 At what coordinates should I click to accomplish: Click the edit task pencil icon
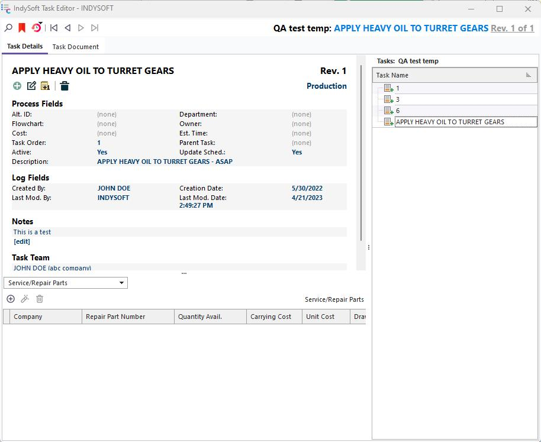coord(31,86)
